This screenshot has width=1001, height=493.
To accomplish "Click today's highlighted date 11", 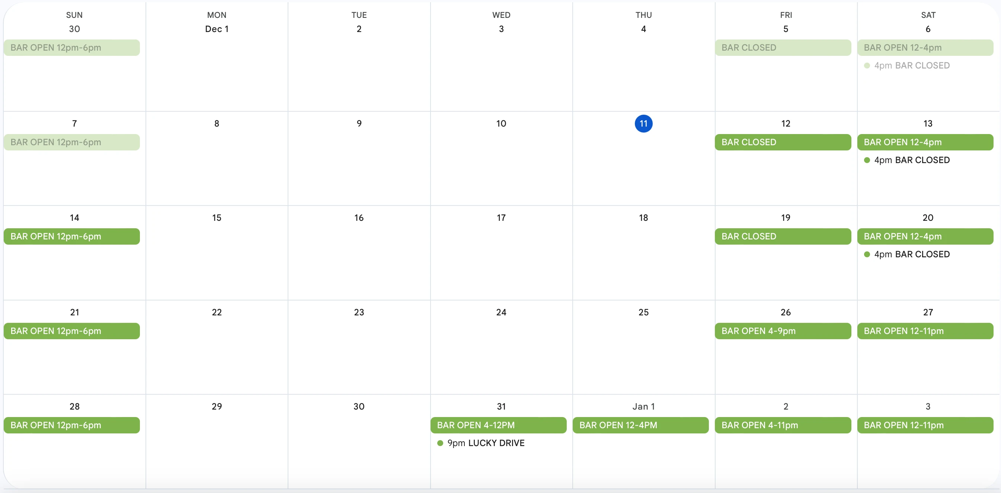I will tap(643, 124).
